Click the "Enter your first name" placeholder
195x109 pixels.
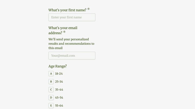tap(66, 17)
